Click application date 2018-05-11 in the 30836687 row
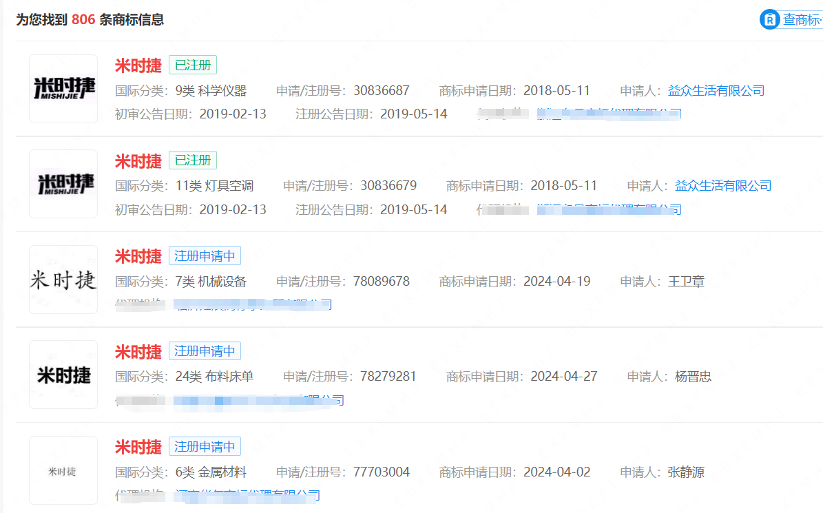This screenshot has height=513, width=823. pyautogui.click(x=557, y=91)
